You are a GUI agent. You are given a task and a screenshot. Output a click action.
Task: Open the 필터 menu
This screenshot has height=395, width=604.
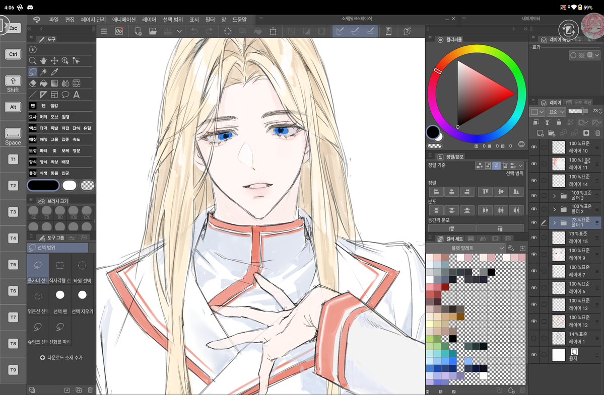point(210,20)
